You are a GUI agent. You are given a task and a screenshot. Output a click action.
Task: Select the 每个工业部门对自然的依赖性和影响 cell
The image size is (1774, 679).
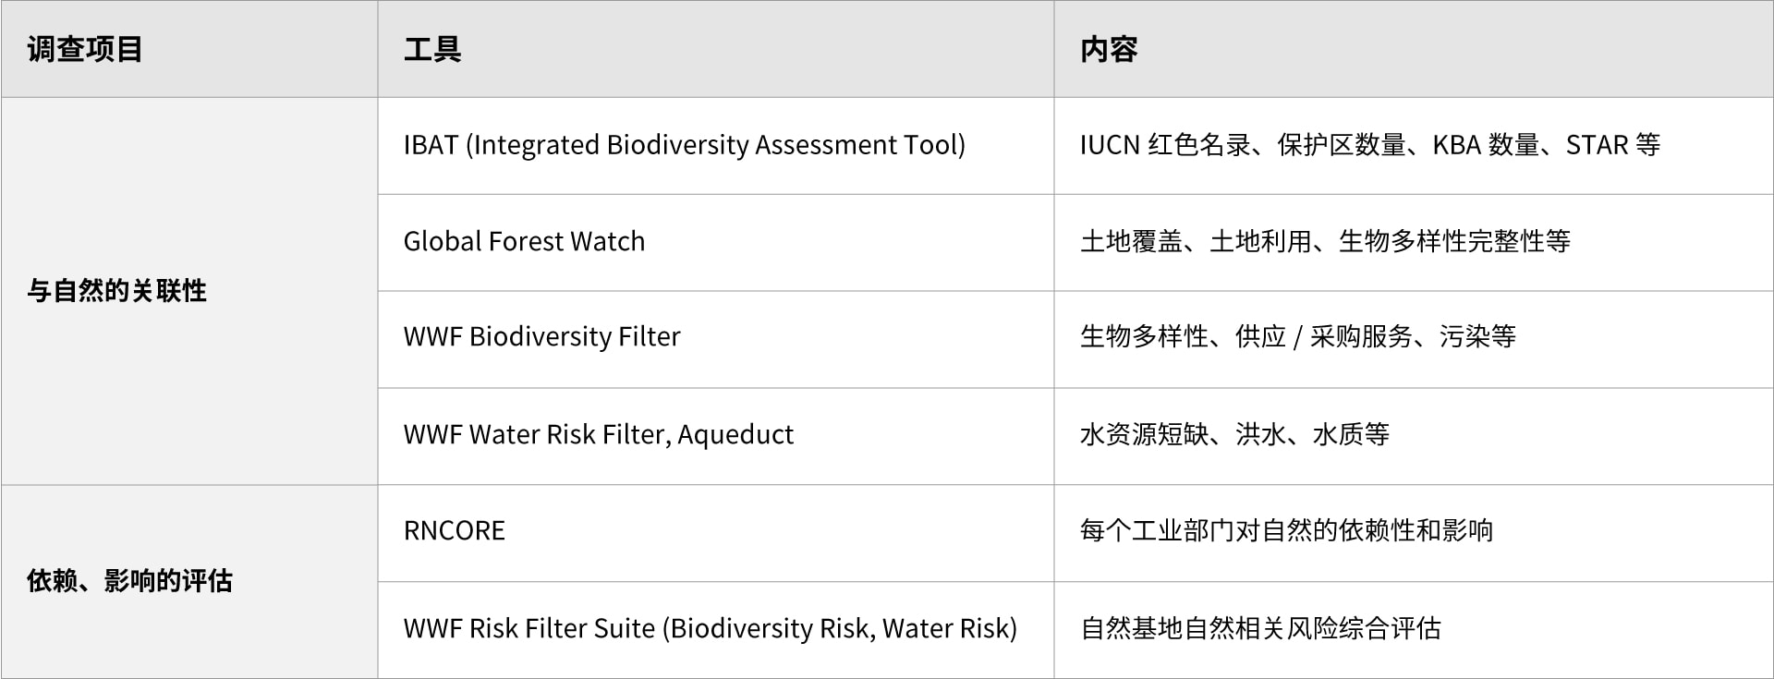coord(1286,531)
